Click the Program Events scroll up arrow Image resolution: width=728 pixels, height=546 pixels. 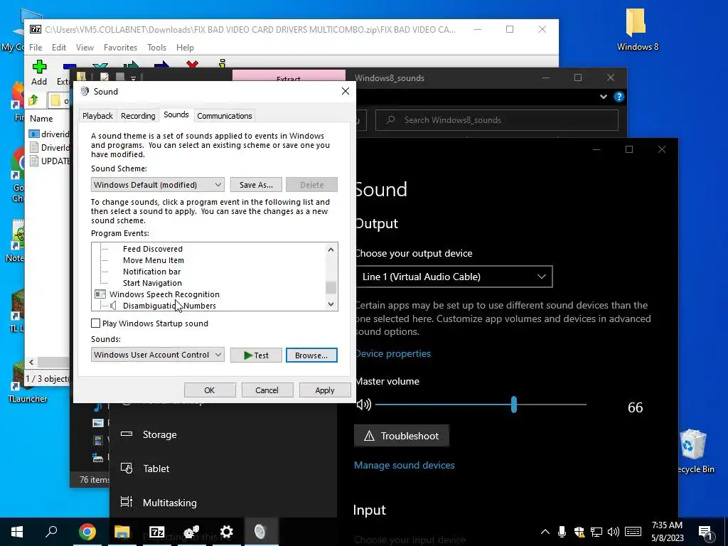tap(331, 250)
